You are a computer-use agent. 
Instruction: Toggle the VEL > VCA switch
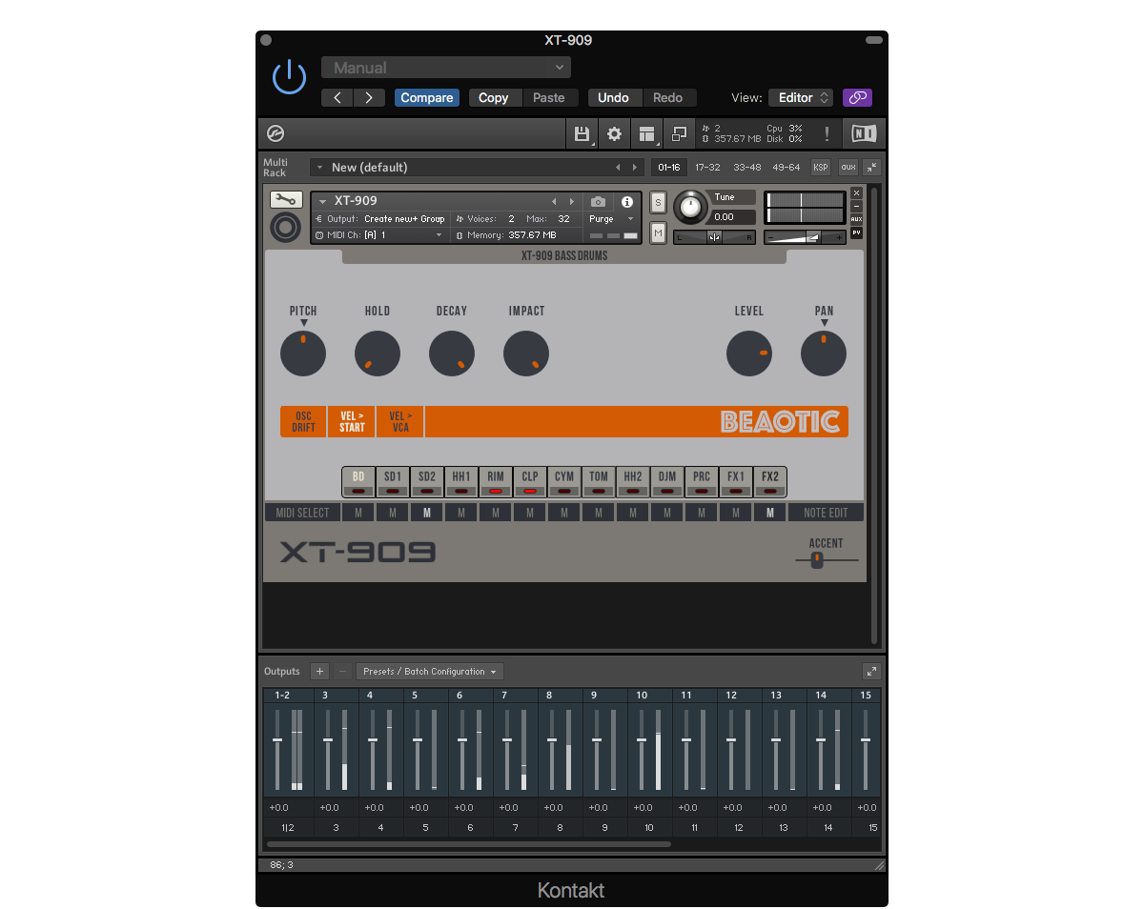pos(400,422)
